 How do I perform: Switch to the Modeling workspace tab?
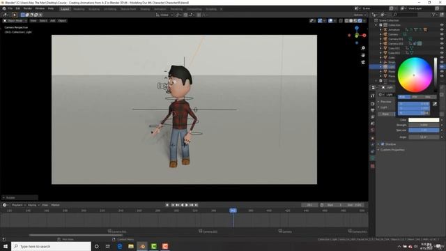[x=79, y=9]
